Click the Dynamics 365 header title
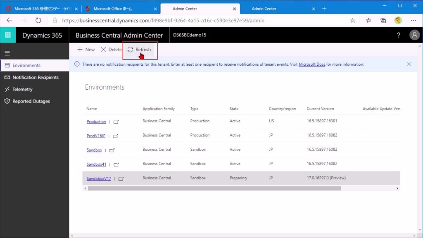 tap(42, 36)
